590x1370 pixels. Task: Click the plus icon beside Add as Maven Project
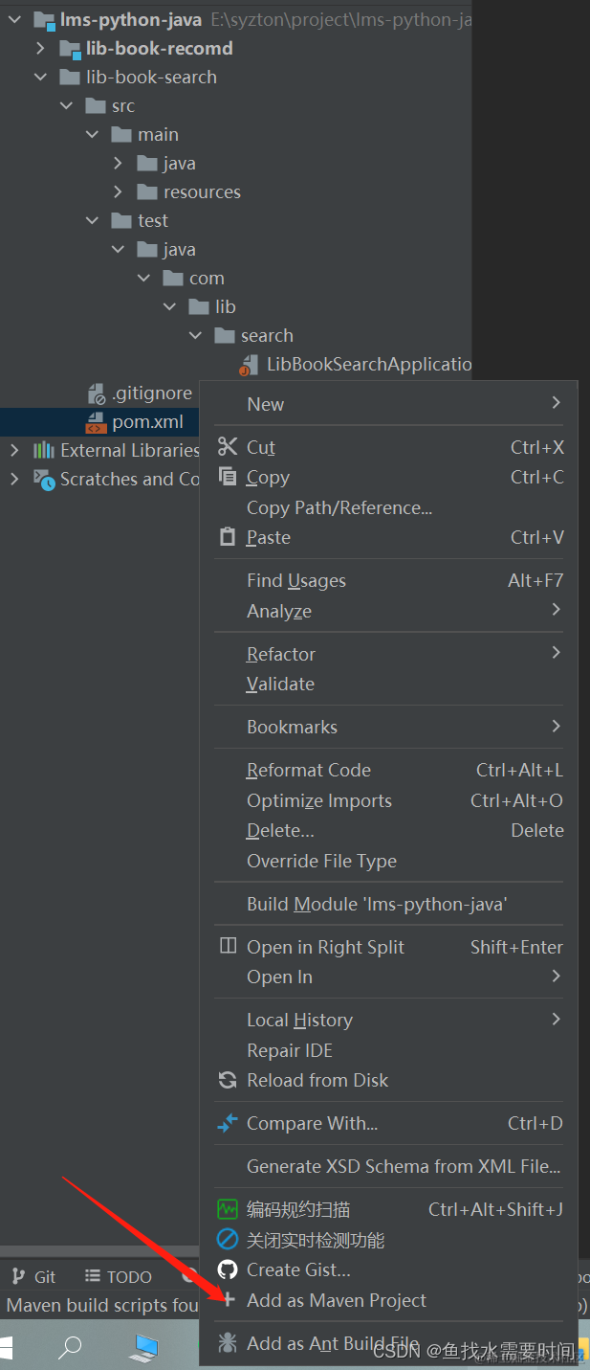[228, 1300]
